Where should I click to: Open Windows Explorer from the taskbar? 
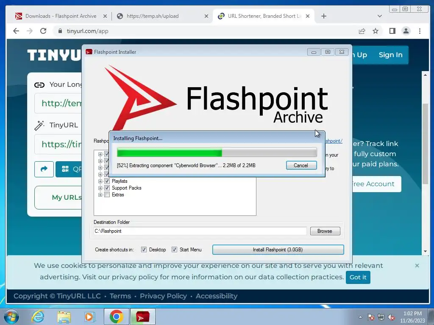click(64, 317)
